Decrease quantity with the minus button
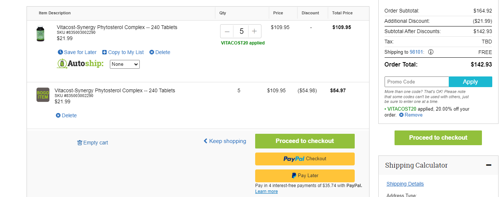Screen dimensions: 500x197 pos(227,31)
